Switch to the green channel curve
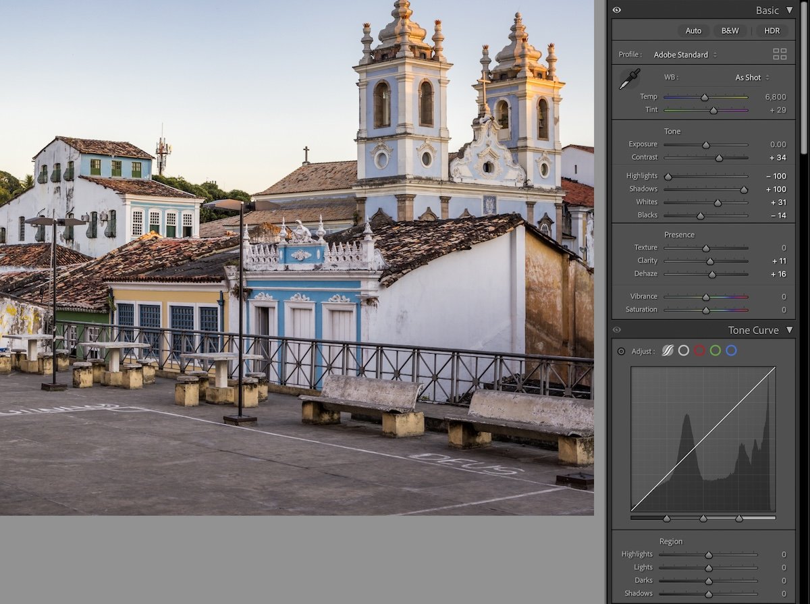The width and height of the screenshot is (810, 604). (x=715, y=351)
